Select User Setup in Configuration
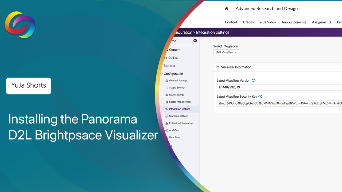Image resolution: width=342 pixels, height=192 pixels. click(175, 137)
